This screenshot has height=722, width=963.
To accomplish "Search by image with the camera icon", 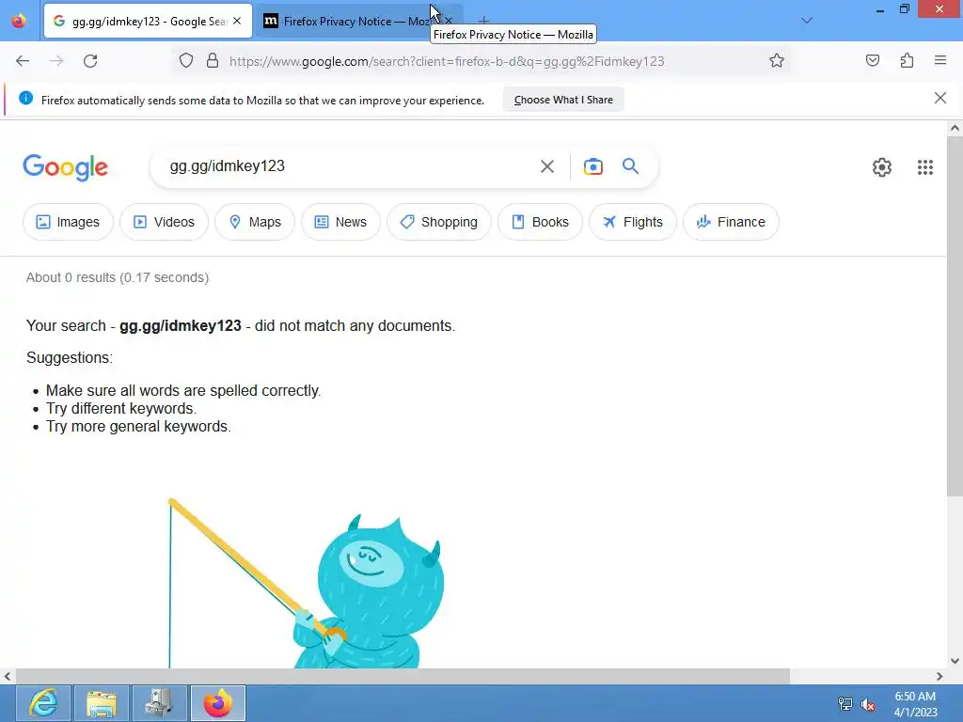I will point(592,166).
